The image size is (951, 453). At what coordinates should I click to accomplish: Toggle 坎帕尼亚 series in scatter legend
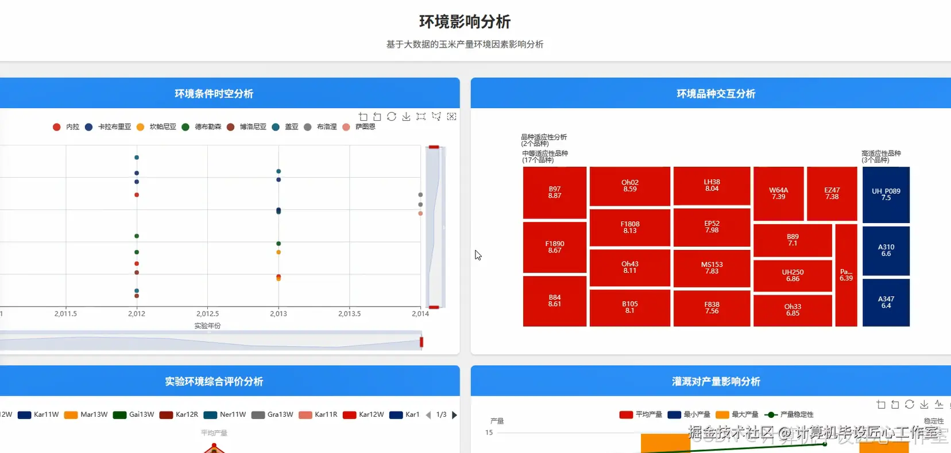click(x=156, y=127)
